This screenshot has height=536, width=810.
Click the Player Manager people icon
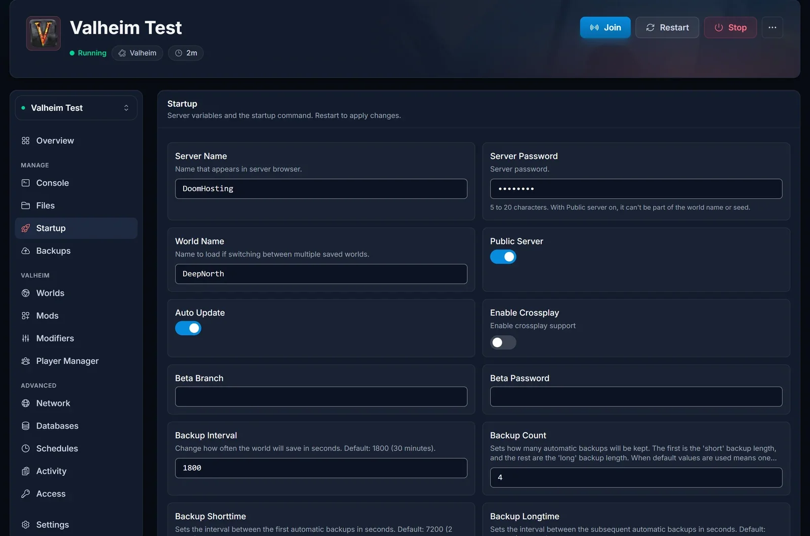26,361
